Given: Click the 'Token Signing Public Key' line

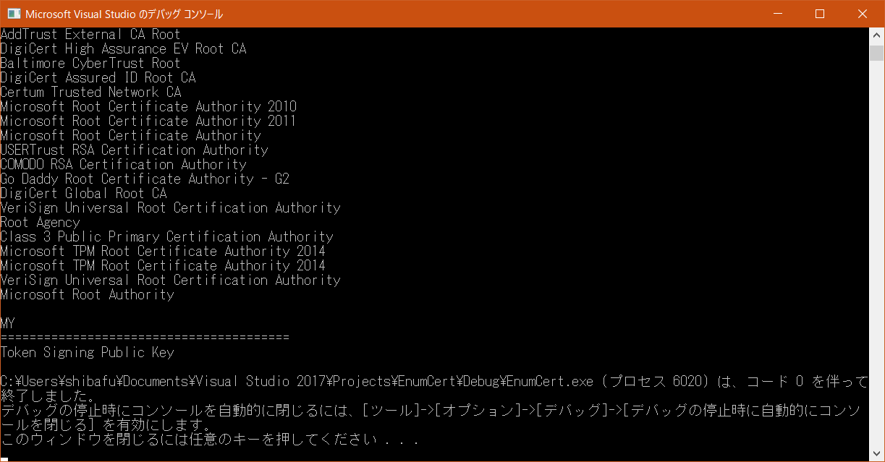Looking at the screenshot, I should point(87,353).
